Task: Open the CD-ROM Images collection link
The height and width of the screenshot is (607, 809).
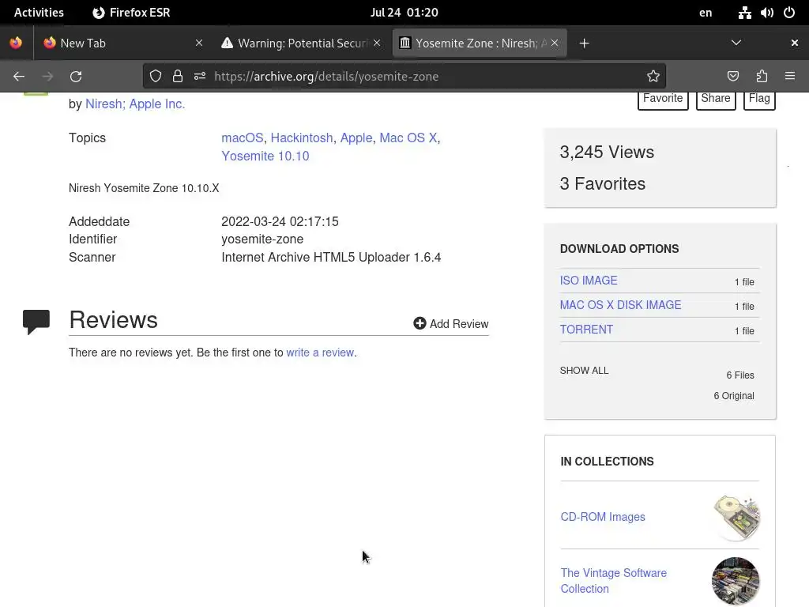Action: (x=603, y=517)
